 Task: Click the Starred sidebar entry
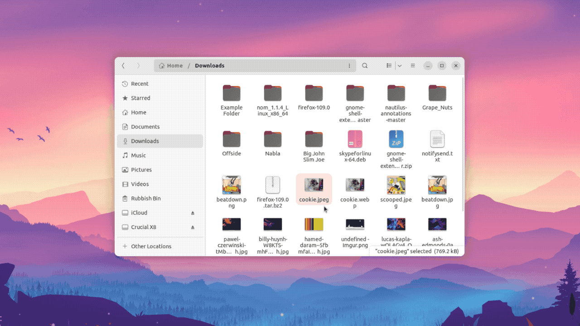pyautogui.click(x=141, y=98)
